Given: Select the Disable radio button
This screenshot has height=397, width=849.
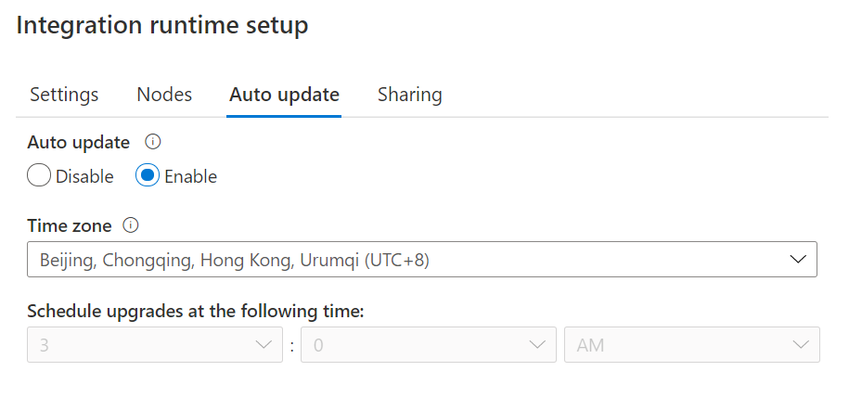Looking at the screenshot, I should tap(39, 175).
